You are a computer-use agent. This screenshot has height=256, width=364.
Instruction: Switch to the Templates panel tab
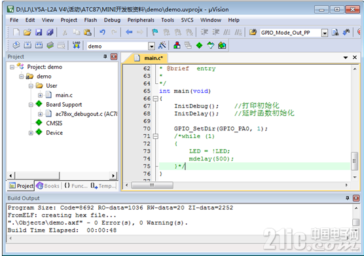tap(103, 186)
